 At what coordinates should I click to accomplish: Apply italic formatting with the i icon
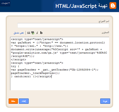pos(37,33)
